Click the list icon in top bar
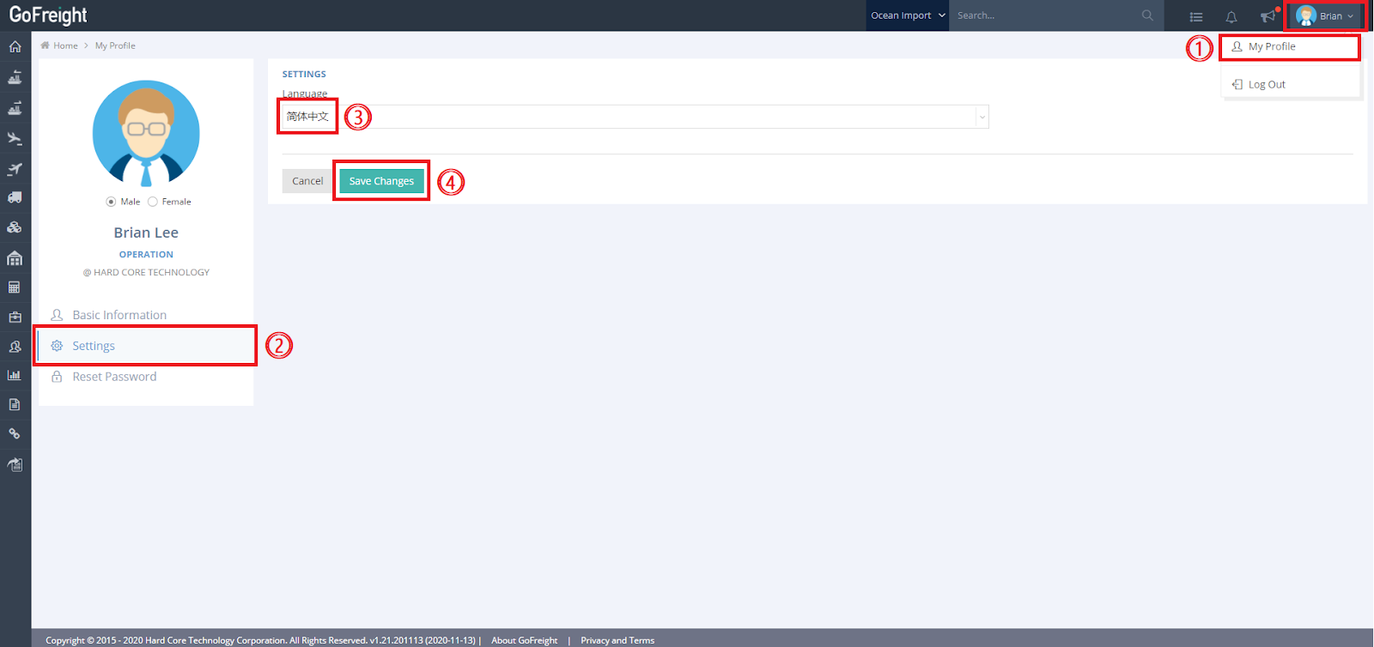1374x647 pixels. (1196, 16)
